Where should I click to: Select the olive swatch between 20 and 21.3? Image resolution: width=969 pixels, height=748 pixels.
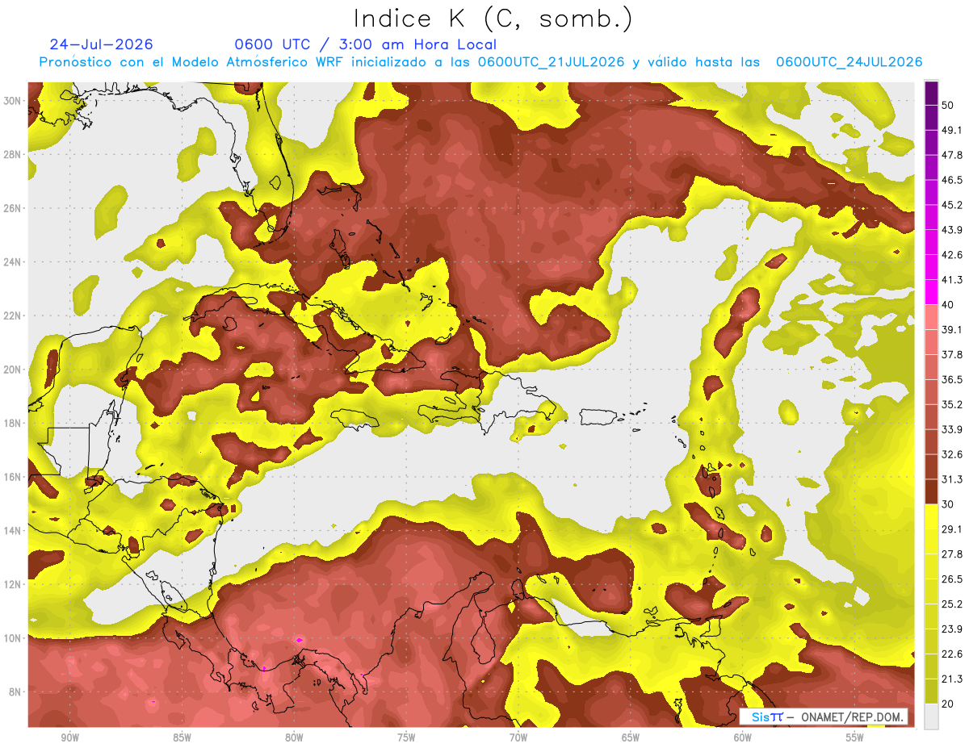[x=931, y=691]
